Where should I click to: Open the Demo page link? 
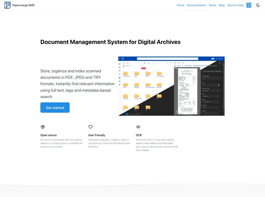click(213, 5)
